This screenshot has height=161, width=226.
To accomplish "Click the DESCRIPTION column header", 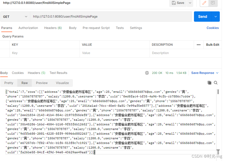I will (x=162, y=45).
